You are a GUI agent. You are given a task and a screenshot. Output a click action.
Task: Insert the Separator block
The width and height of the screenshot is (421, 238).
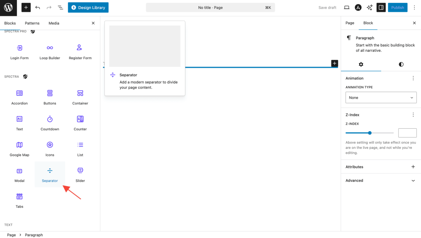coord(50,174)
